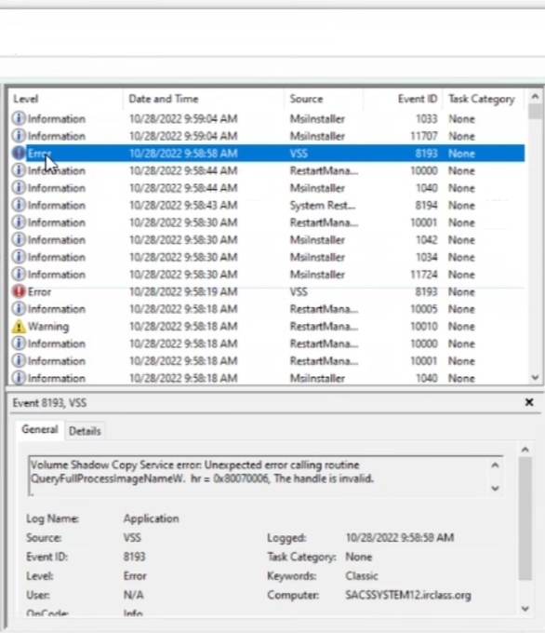Close the Event 8193 VSS preview pane
Viewport: 545px width, 633px height.
(529, 402)
